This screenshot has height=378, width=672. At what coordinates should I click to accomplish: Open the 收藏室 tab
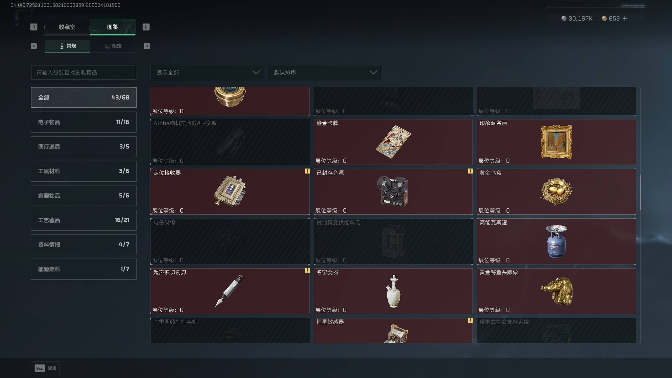67,27
